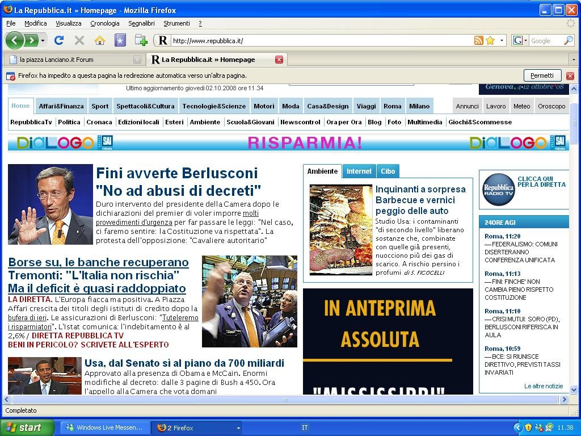
Task: Open the Modifica menu
Action: point(36,23)
